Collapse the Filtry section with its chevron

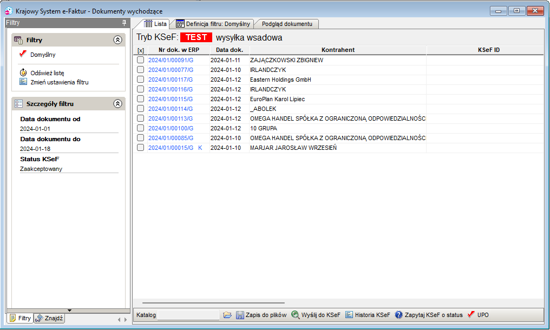[118, 40]
